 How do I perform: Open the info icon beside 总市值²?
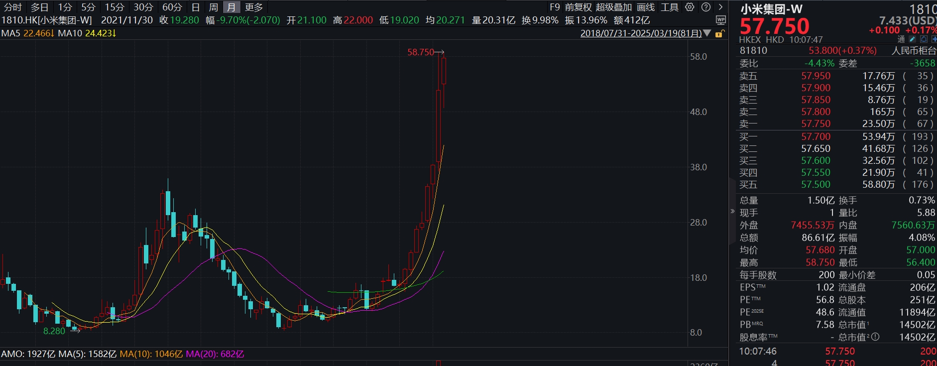click(875, 337)
